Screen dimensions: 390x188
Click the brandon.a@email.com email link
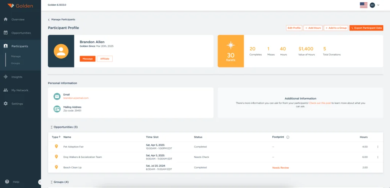76,98
